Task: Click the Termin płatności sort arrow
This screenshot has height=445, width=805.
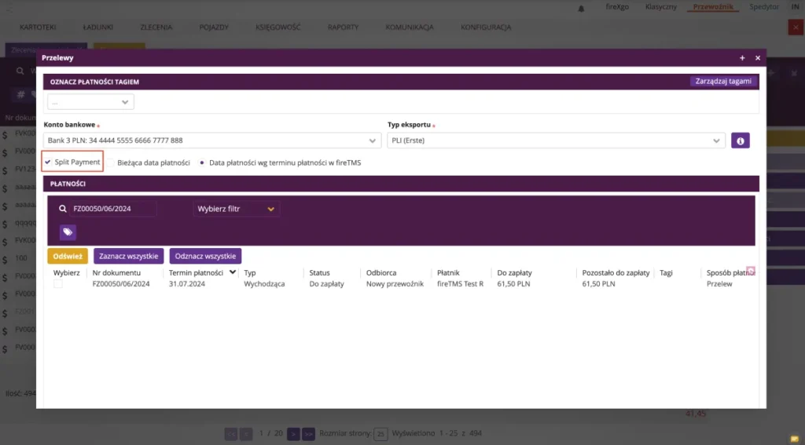Action: 233,272
